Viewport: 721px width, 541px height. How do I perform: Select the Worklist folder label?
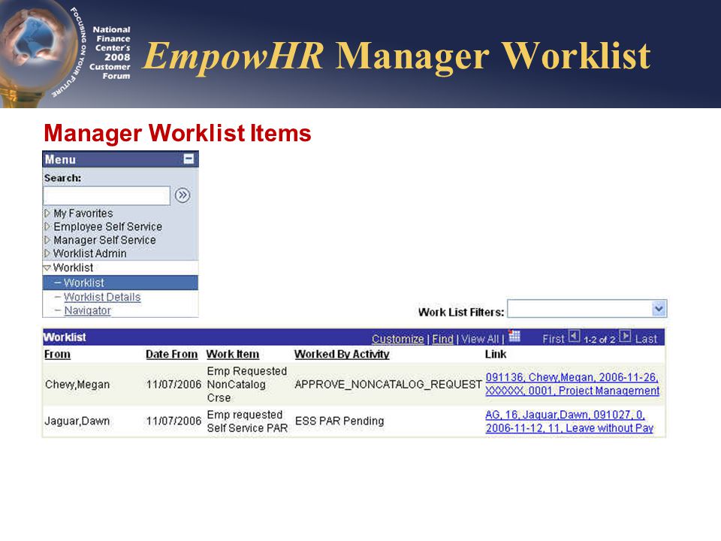(x=73, y=267)
